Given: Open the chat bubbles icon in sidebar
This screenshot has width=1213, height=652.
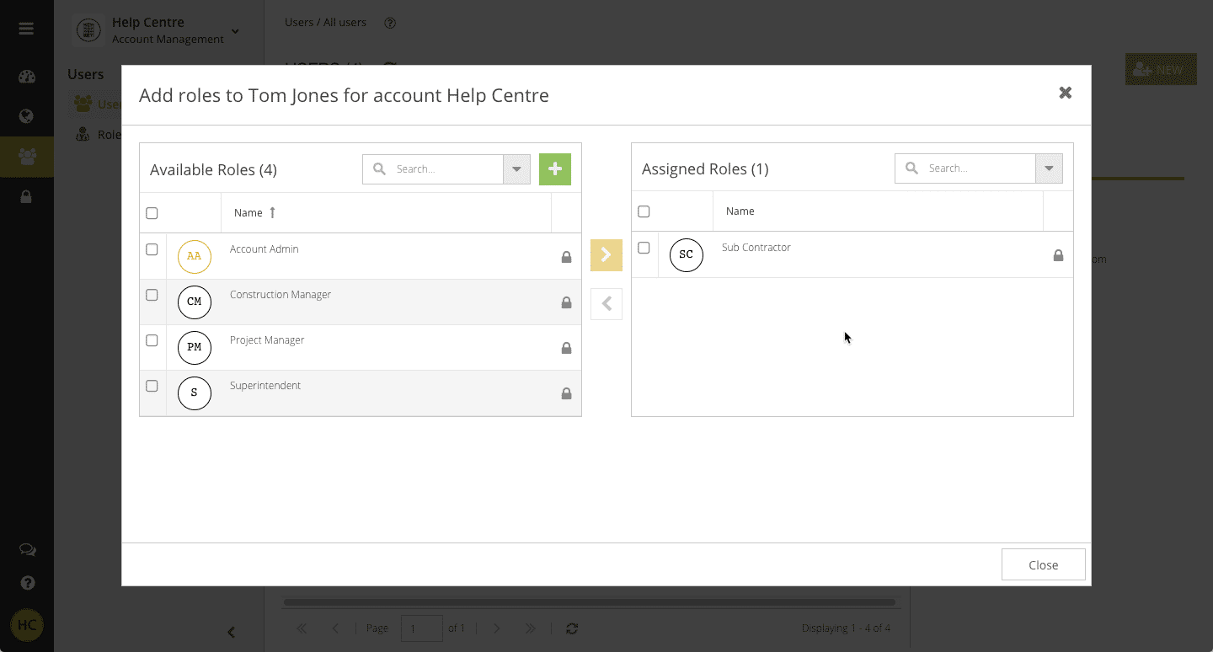Looking at the screenshot, I should [x=27, y=550].
